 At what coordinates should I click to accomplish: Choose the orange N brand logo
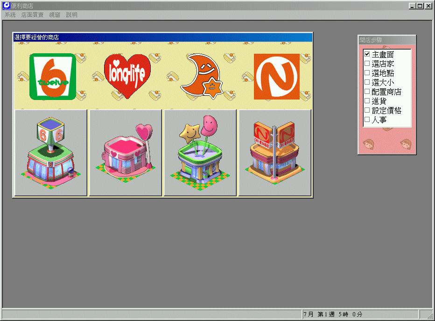pos(276,77)
